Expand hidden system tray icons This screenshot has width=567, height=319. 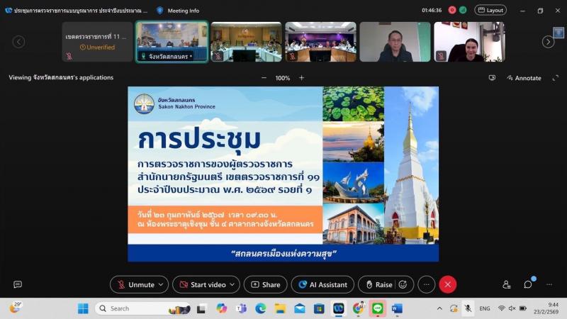point(439,308)
